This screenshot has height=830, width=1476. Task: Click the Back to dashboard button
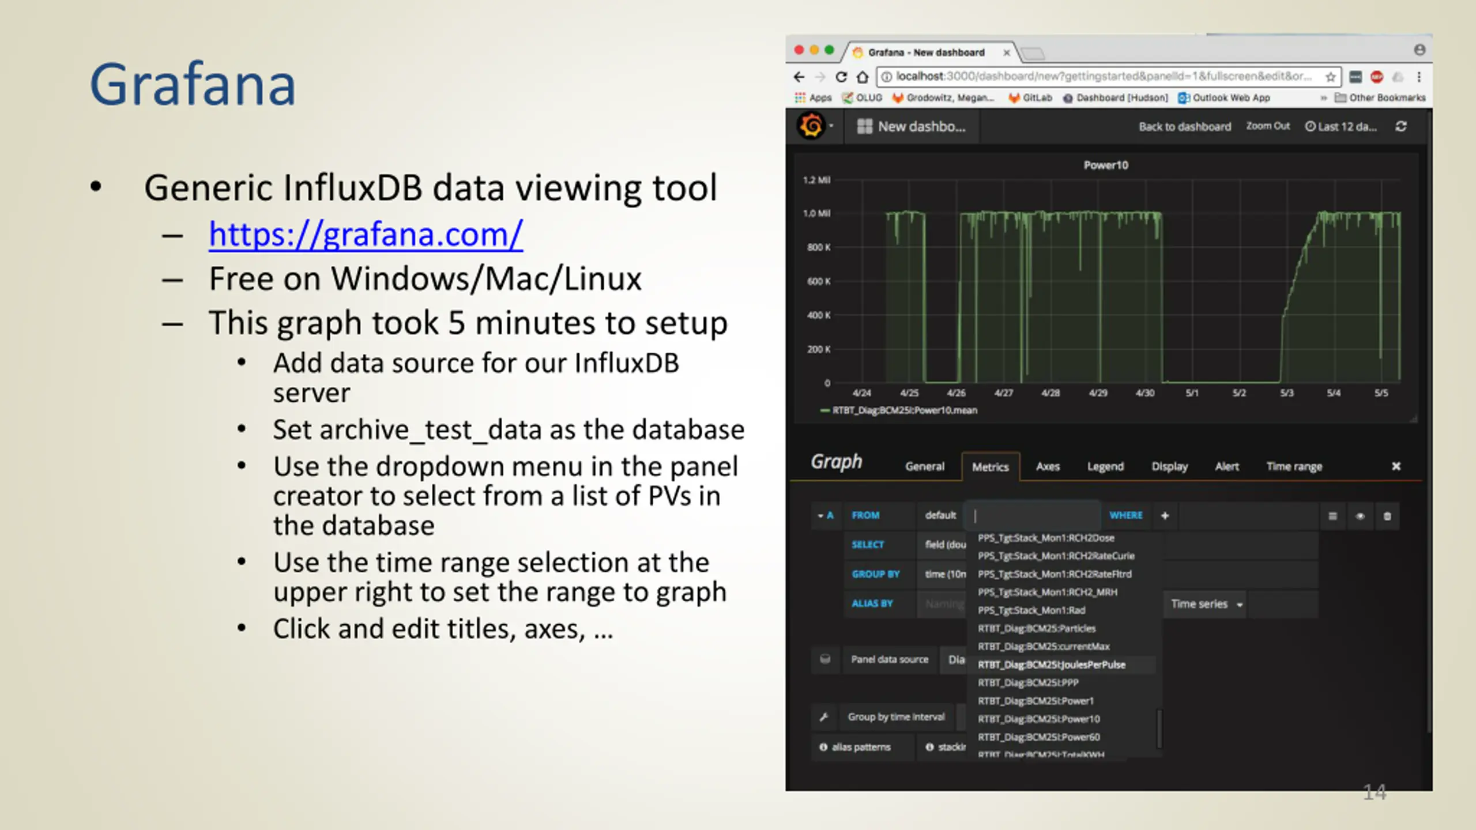pos(1184,126)
